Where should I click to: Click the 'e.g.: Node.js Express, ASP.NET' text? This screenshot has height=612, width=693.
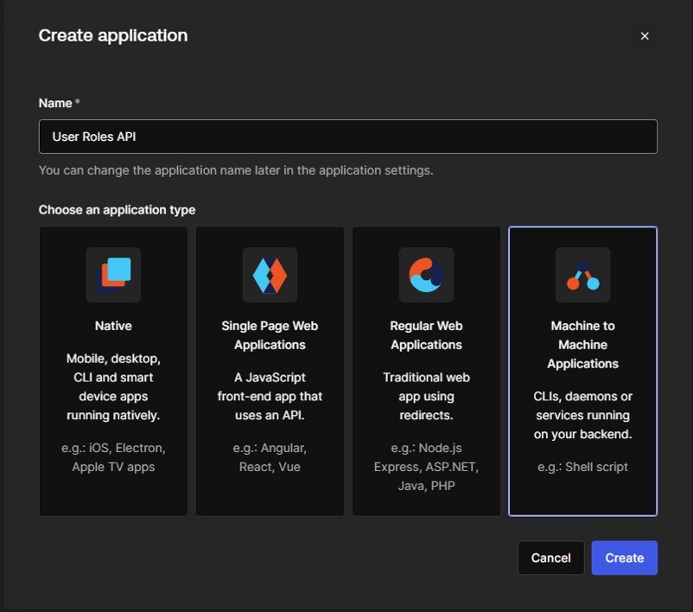(426, 467)
